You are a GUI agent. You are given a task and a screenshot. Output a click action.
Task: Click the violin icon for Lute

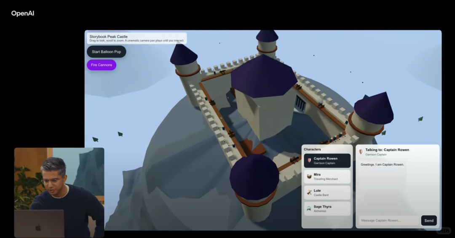click(309, 193)
